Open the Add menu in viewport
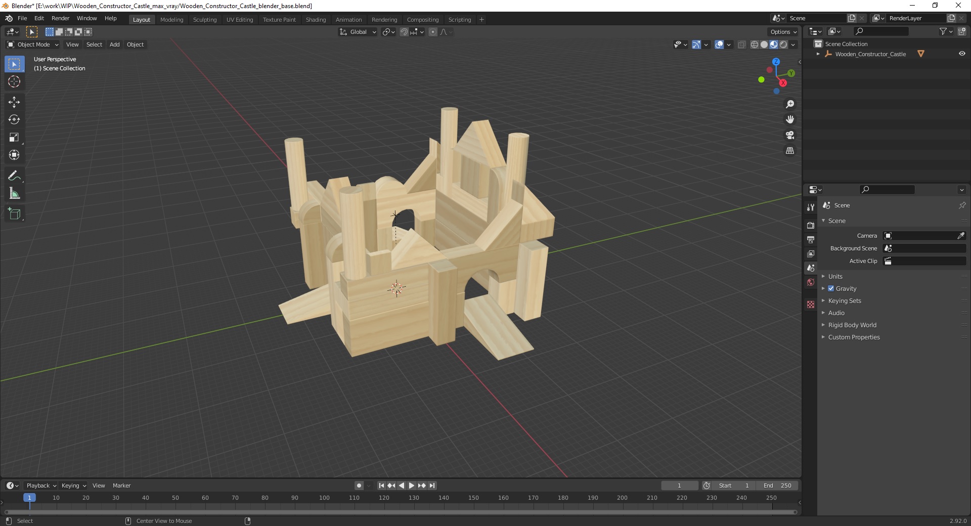The width and height of the screenshot is (971, 526). [x=115, y=45]
